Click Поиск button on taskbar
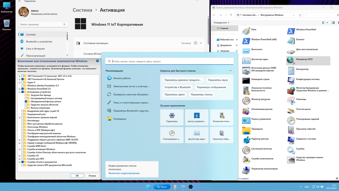This screenshot has height=191, width=339. [162, 187]
